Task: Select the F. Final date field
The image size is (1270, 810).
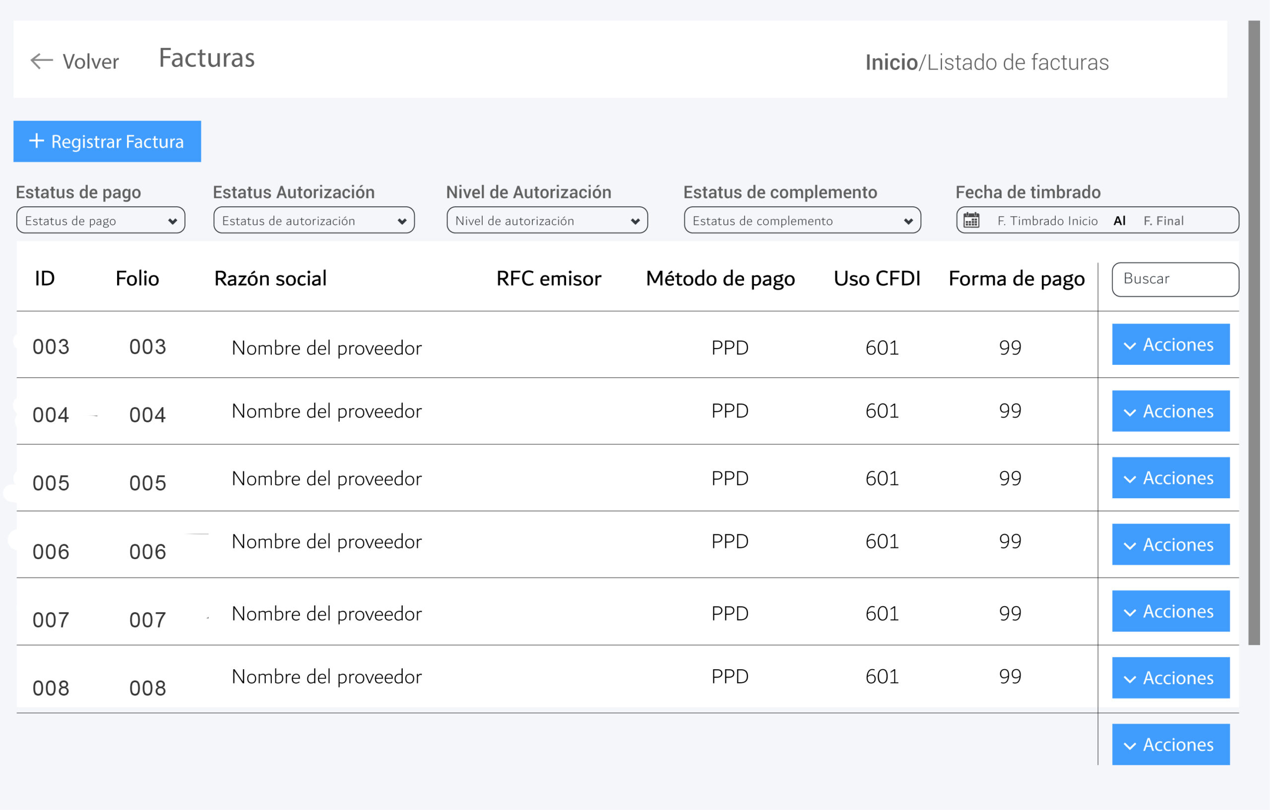Action: (1163, 221)
